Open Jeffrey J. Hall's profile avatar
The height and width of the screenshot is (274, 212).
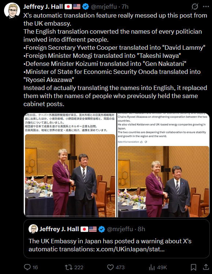pos(12,10)
